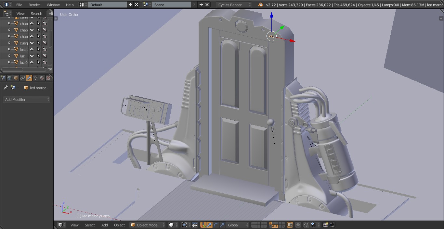The height and width of the screenshot is (229, 444).
Task: Open the Object Mode dropdown
Action: pos(148,225)
